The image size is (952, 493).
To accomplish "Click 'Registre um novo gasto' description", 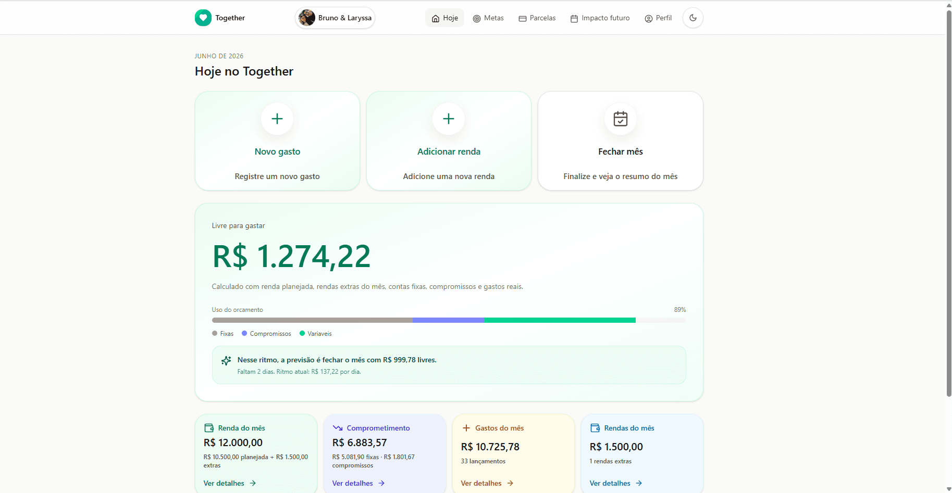I will click(277, 176).
